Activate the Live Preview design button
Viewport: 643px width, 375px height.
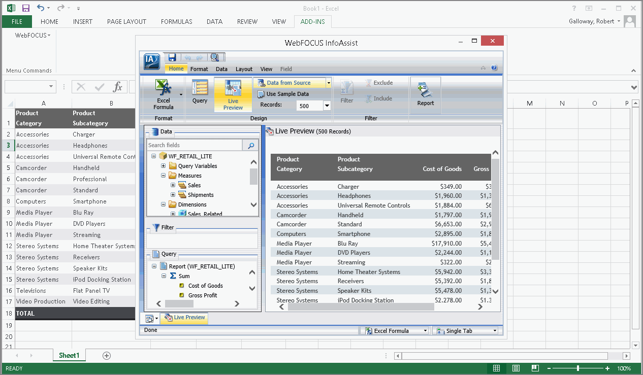pos(233,95)
